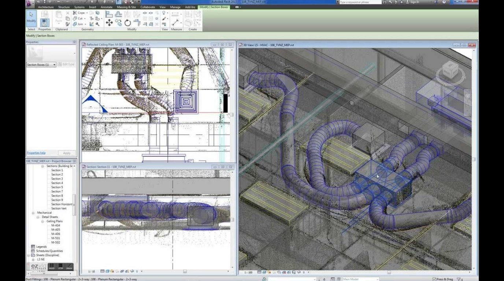
Task: Select the M-501 ceiling plan
Action: tap(56, 238)
